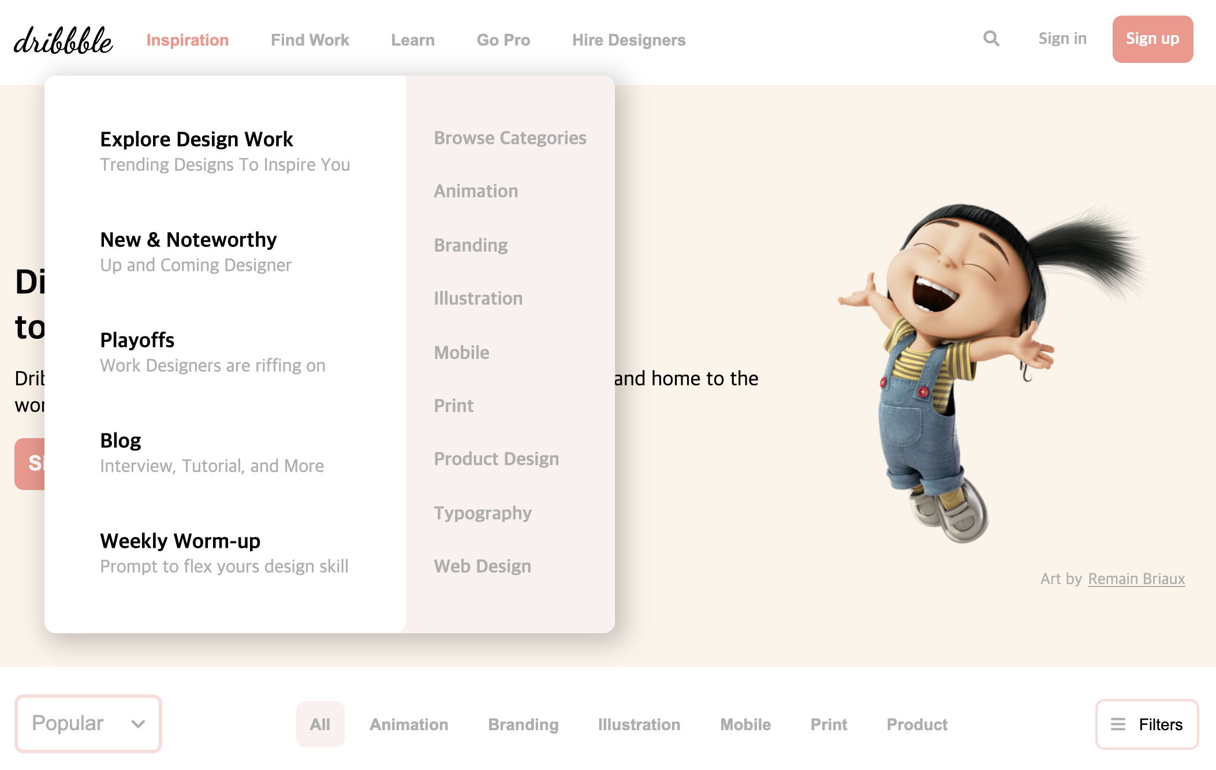The width and height of the screenshot is (1216, 770).
Task: Open New & Noteworthy entry
Action: pos(188,240)
